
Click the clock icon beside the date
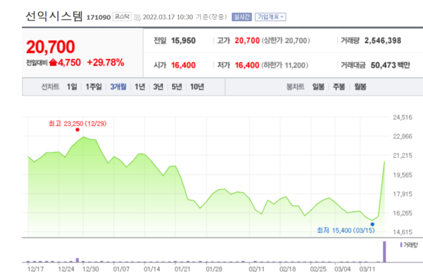pos(137,18)
